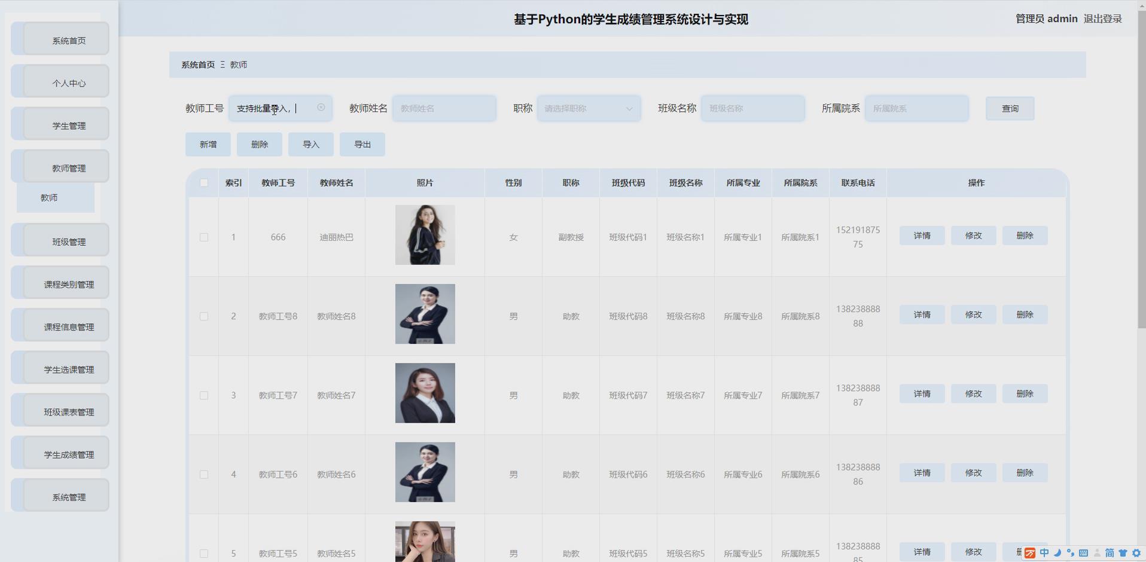This screenshot has height=562, width=1146.
Task: Expand 课程信息管理 in the sidebar
Action: coord(60,325)
